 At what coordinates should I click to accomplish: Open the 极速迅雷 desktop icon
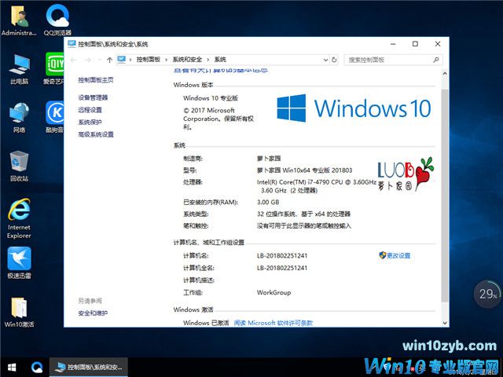coord(19,259)
